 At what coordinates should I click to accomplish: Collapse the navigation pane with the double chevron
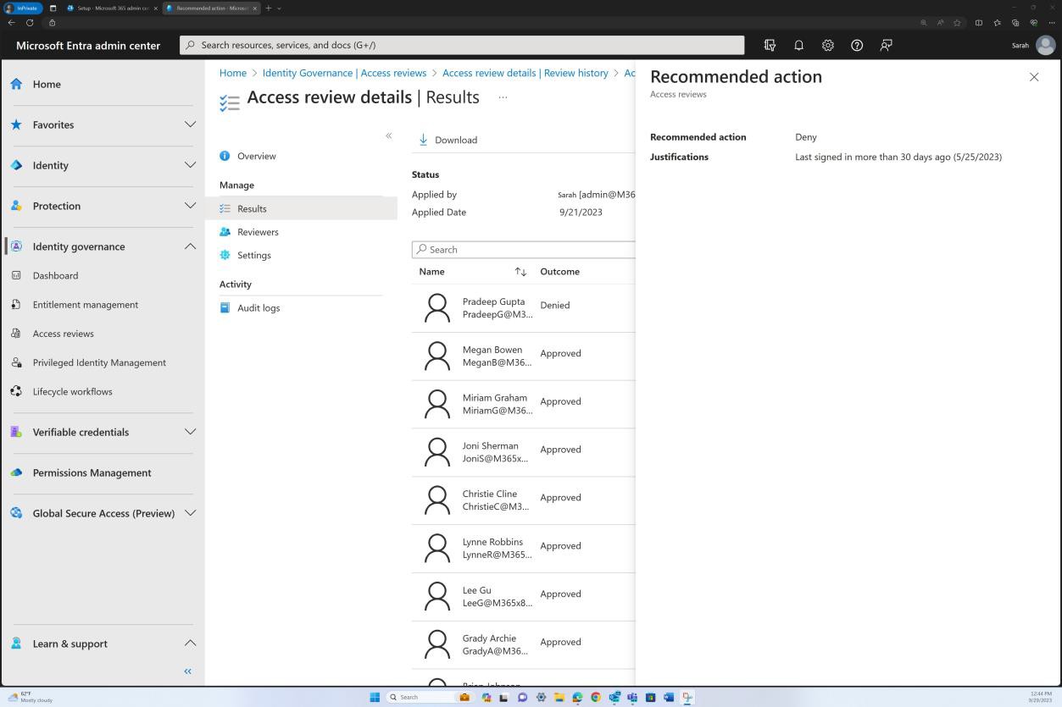[x=187, y=671]
